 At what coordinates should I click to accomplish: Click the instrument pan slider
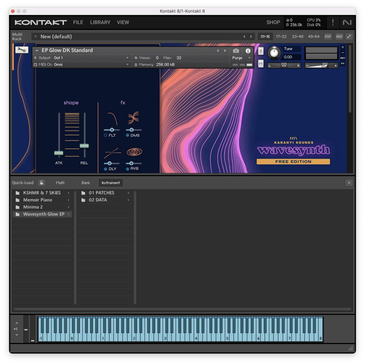coord(284,65)
